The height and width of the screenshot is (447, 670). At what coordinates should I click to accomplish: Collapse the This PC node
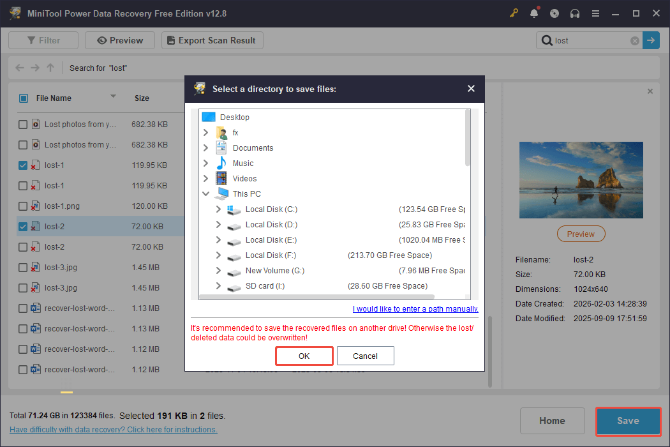(205, 193)
